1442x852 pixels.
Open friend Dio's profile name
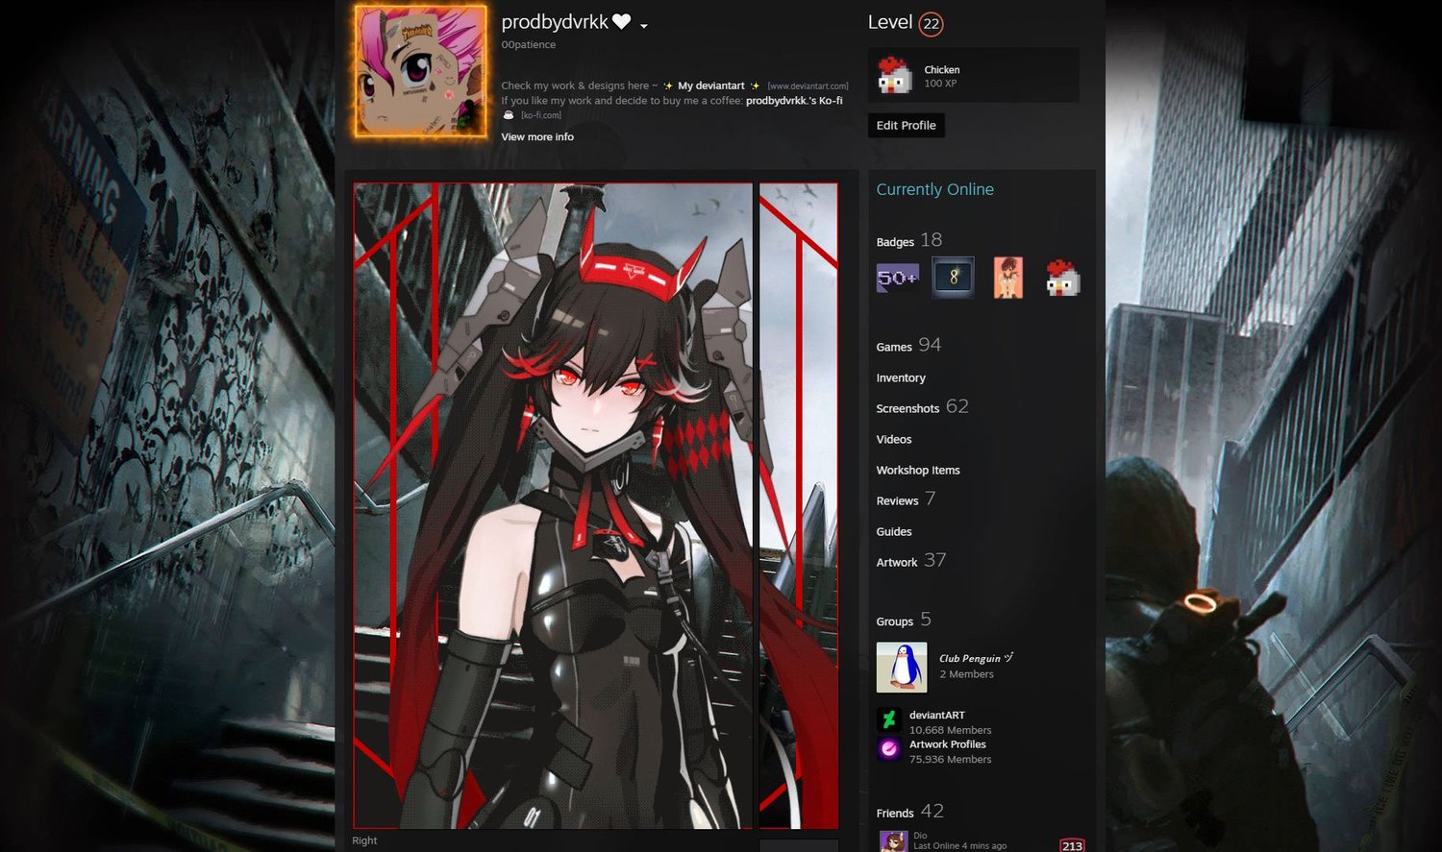[920, 836]
